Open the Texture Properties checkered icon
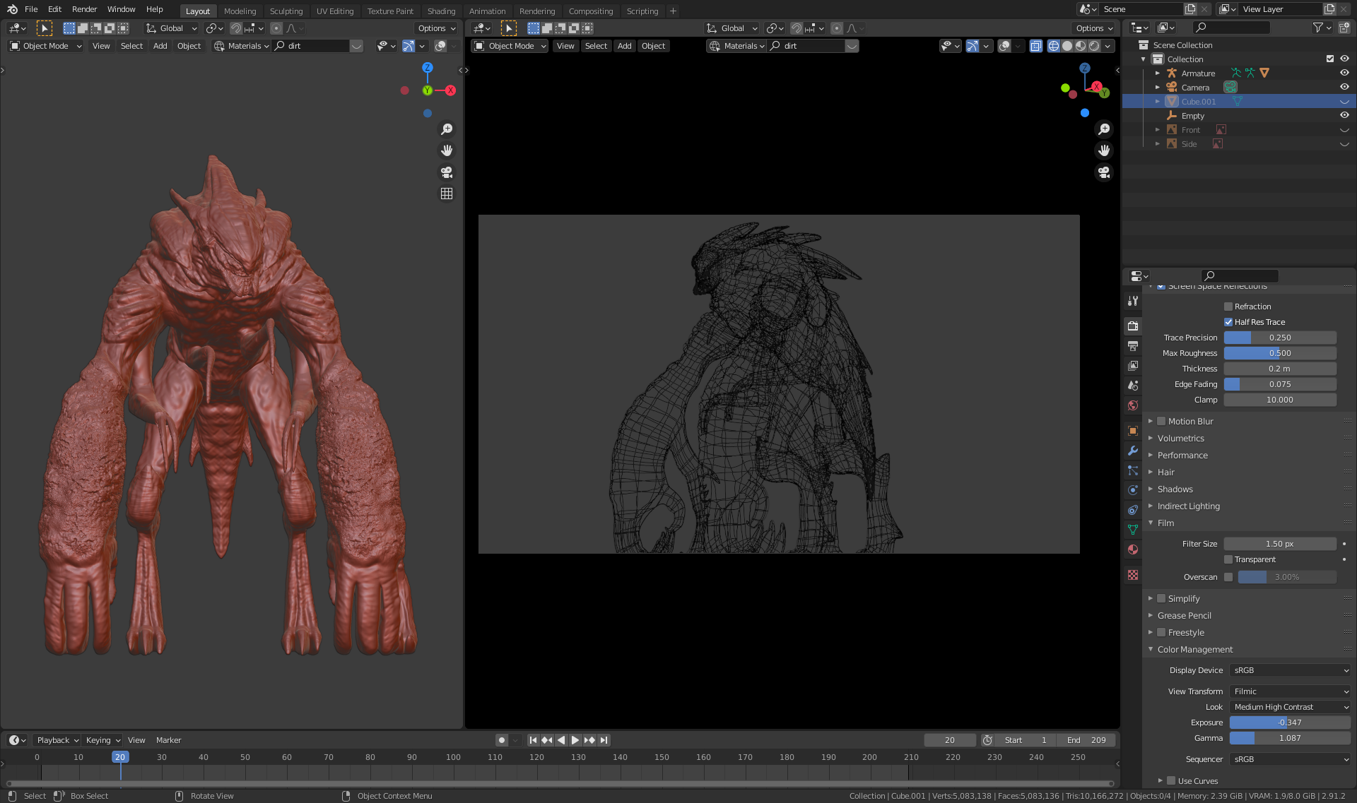This screenshot has width=1357, height=803. click(1133, 575)
